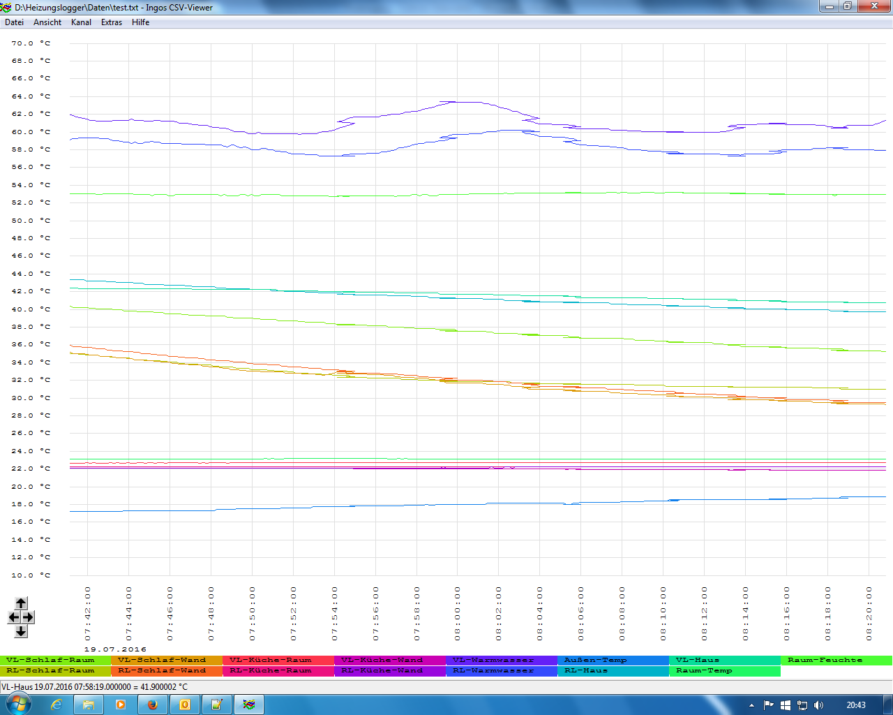Click the 40.0 °C axis label
The width and height of the screenshot is (893, 715).
31,309
